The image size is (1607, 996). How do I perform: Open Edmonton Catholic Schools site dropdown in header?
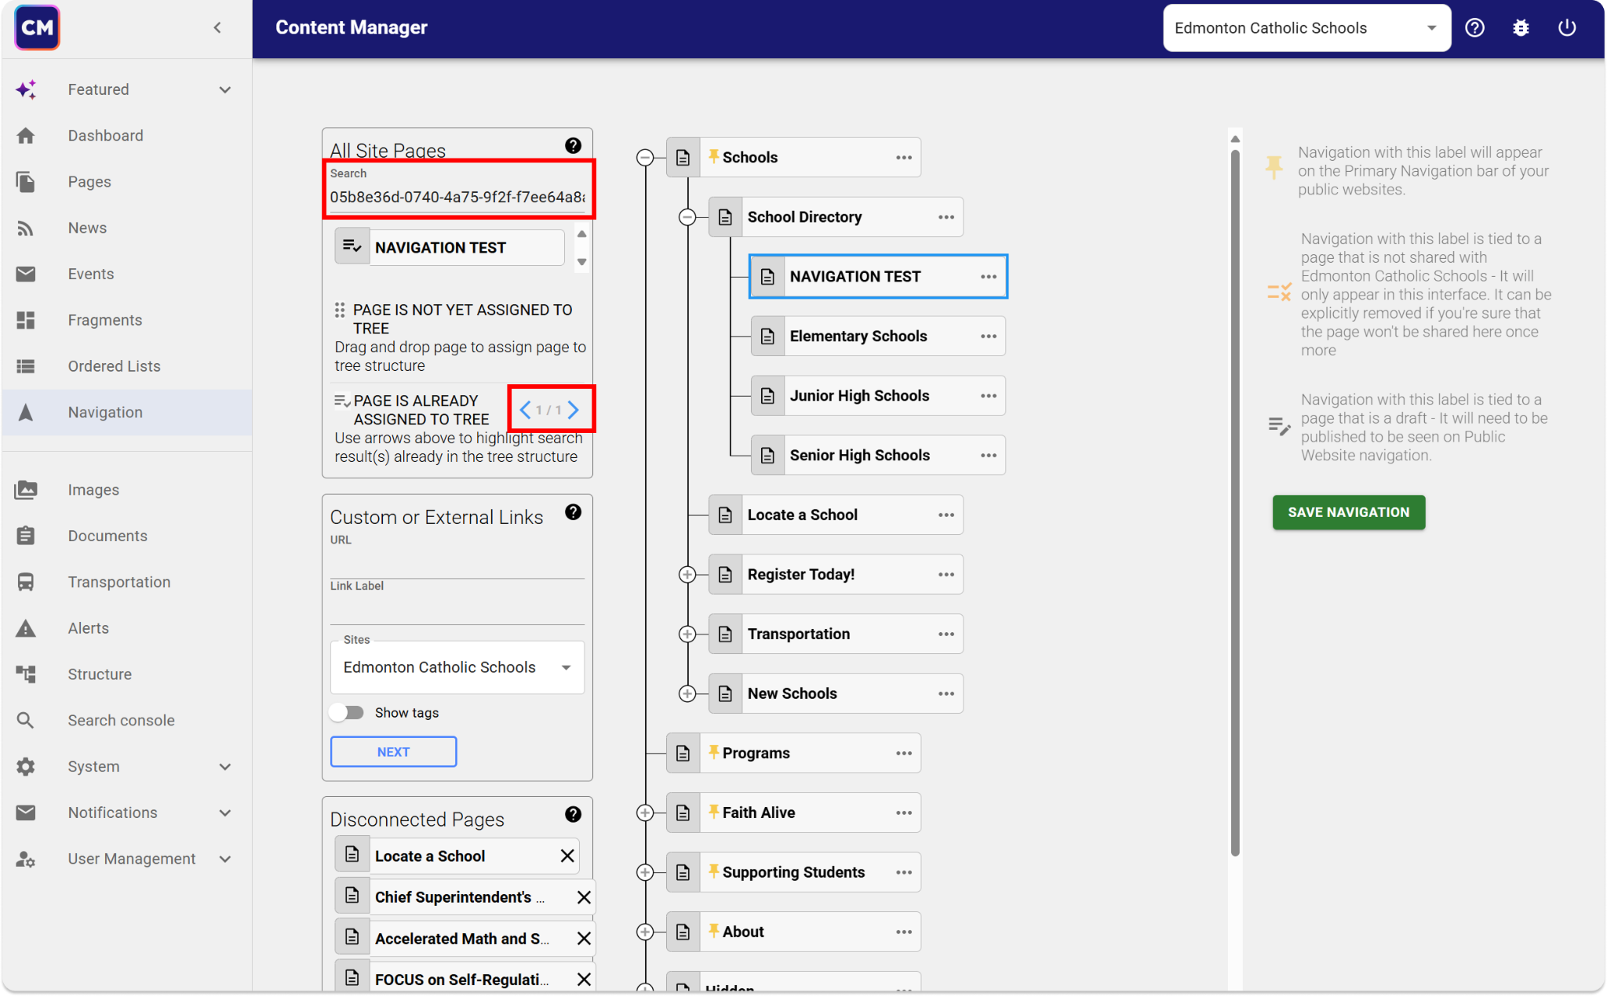[1306, 28]
